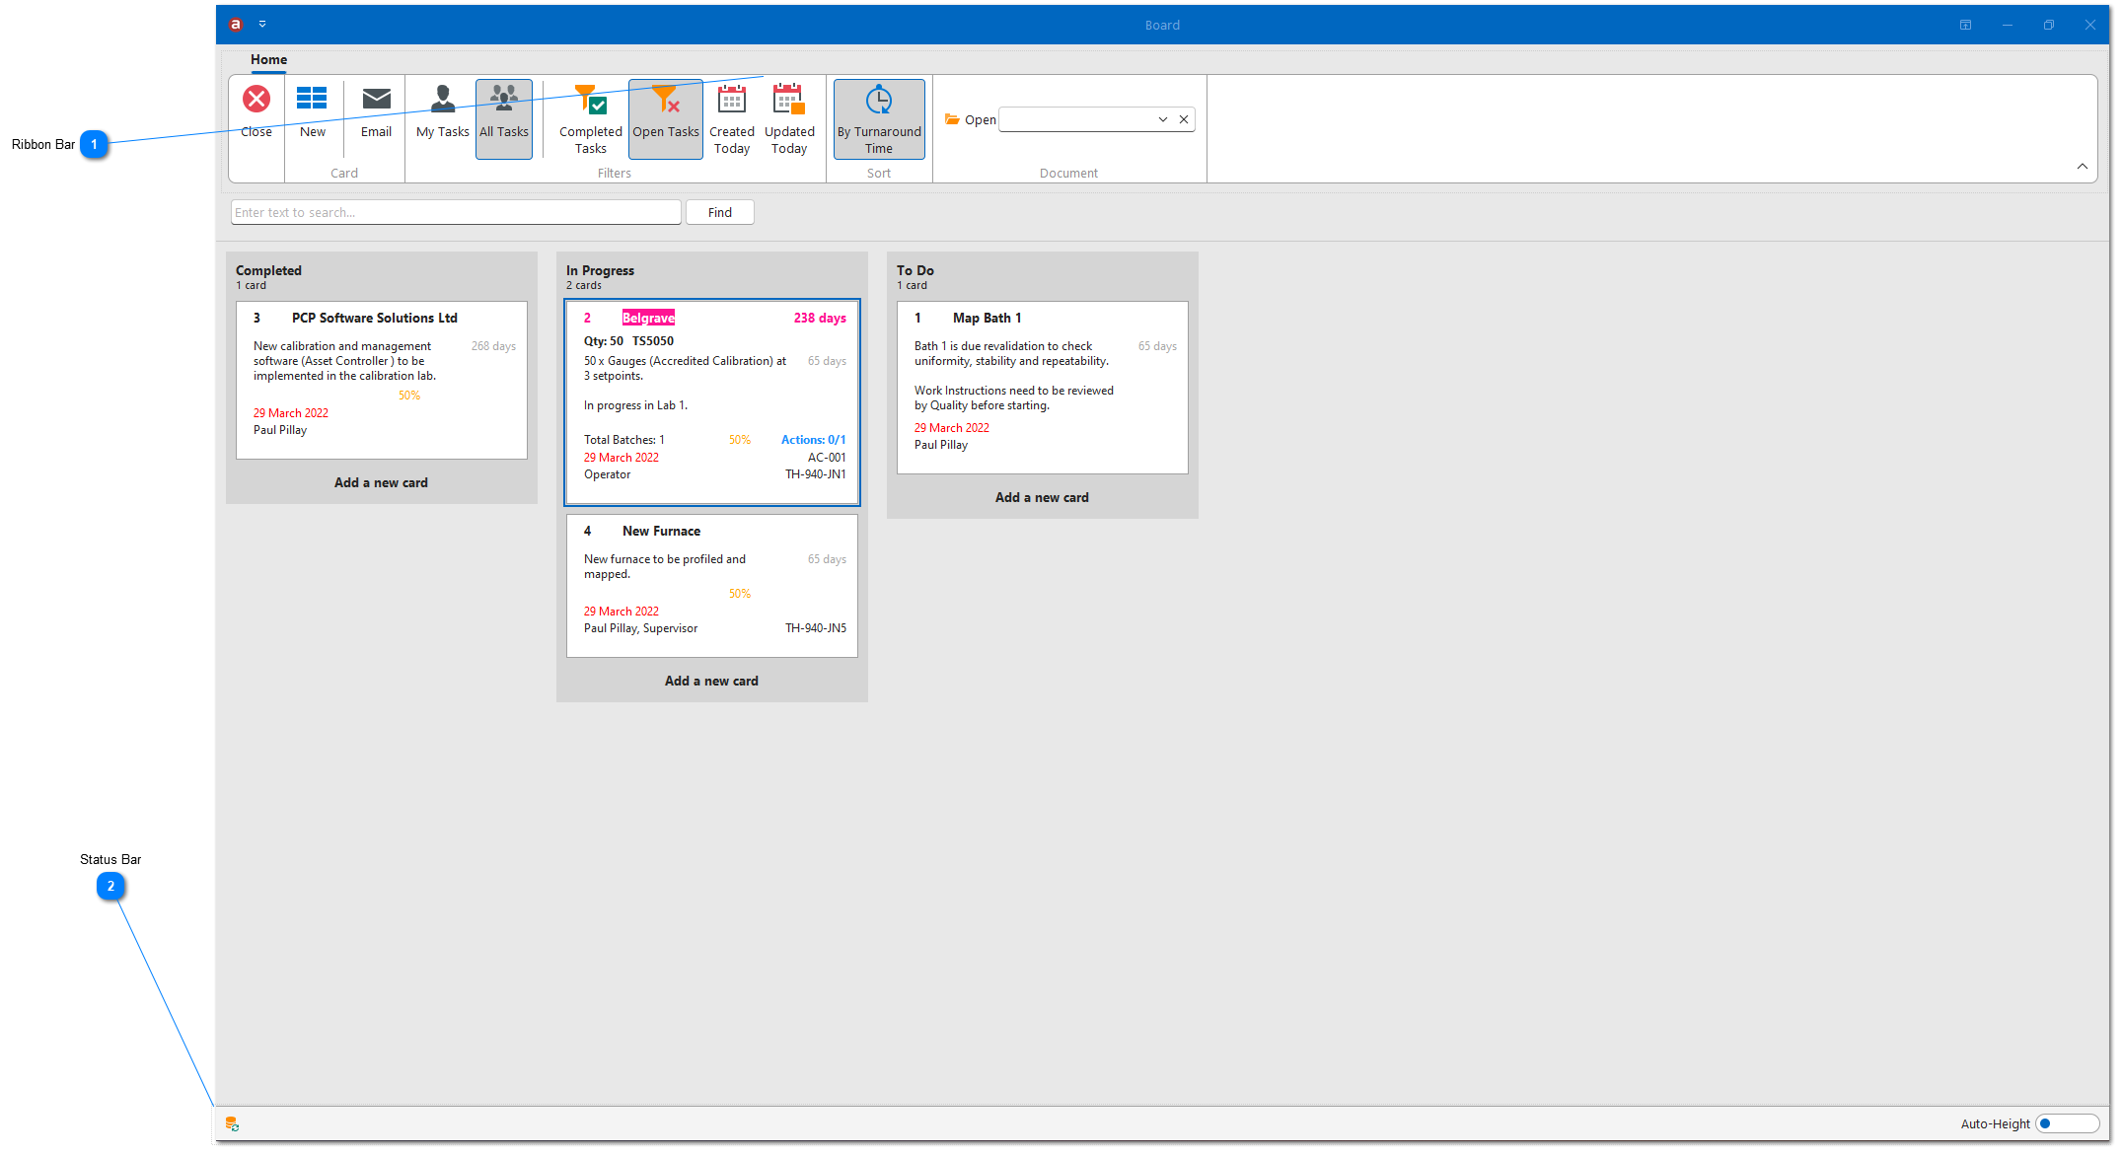This screenshot has height=1156, width=2122.
Task: Select the Map Bath 1 card title
Action: pyautogui.click(x=987, y=318)
